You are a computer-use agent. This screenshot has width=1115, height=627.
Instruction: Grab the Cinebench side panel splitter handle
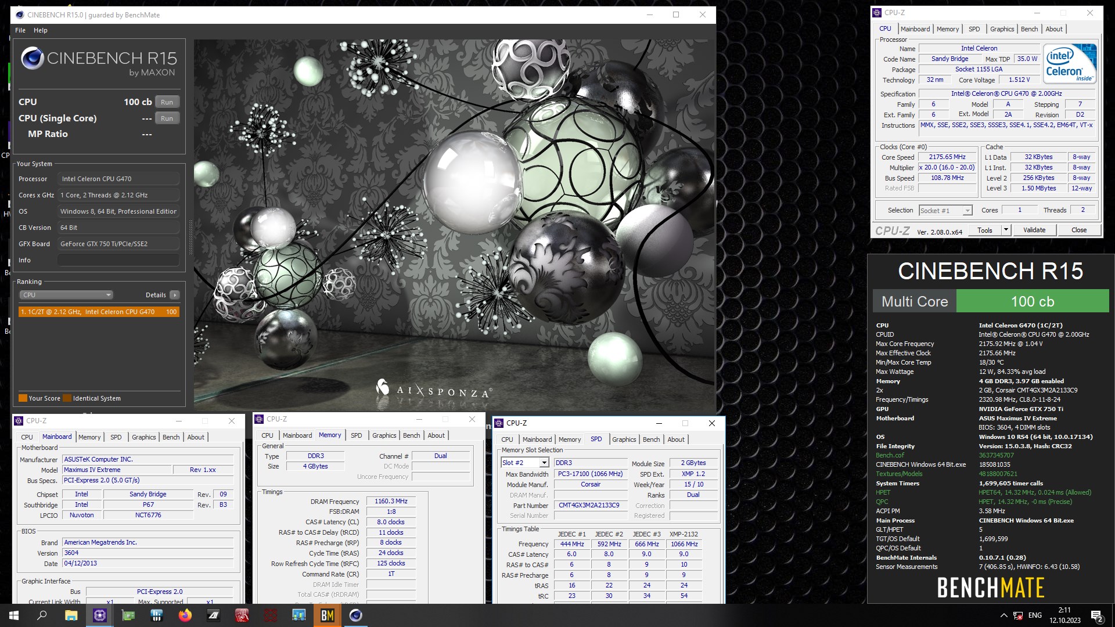[x=190, y=237]
